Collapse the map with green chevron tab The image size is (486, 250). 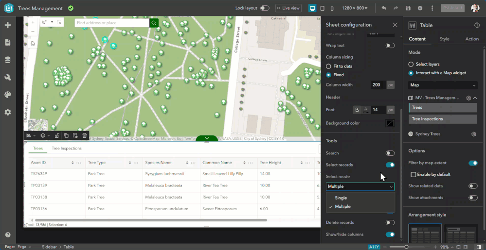(207, 138)
